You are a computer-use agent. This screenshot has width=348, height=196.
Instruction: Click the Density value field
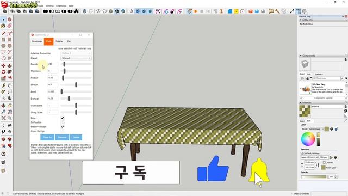click(53, 64)
